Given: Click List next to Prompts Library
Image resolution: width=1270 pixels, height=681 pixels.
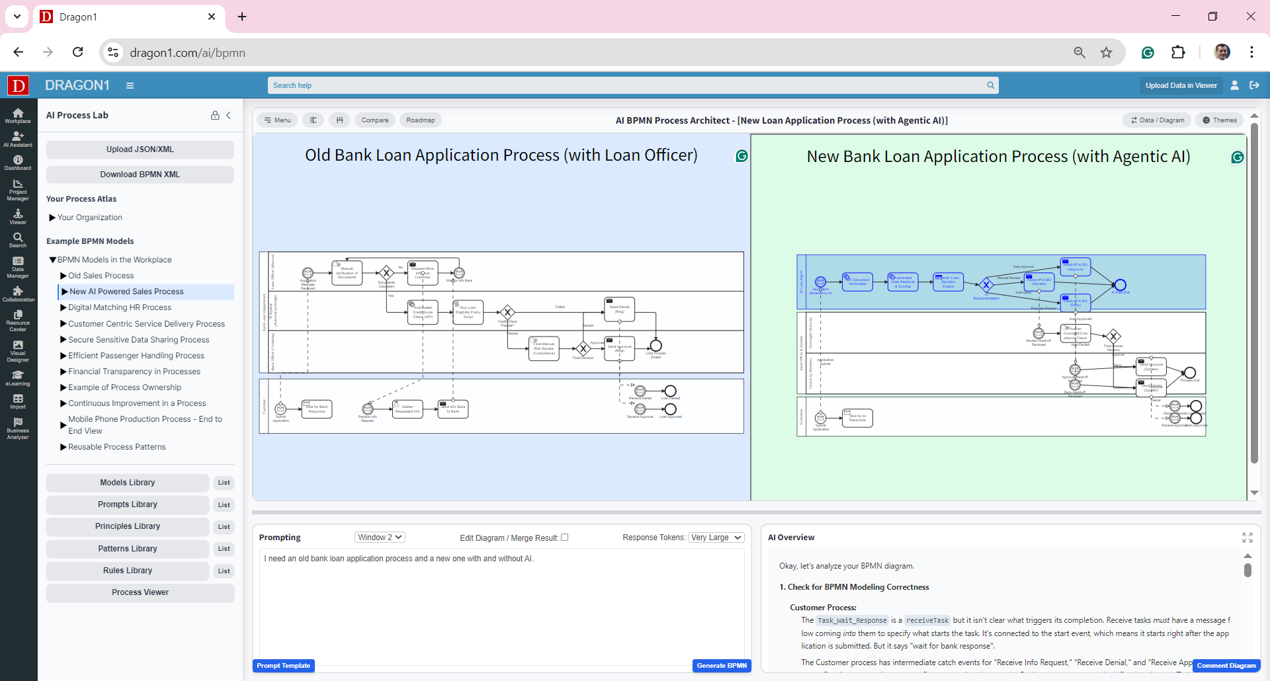Looking at the screenshot, I should 224,505.
